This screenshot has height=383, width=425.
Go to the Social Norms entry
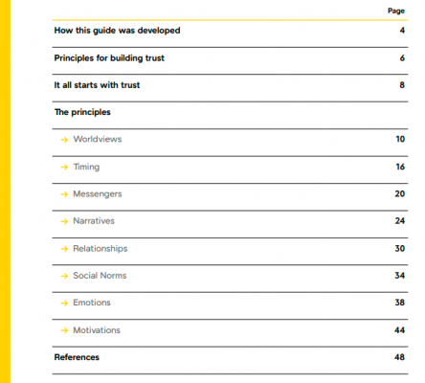[100, 276]
